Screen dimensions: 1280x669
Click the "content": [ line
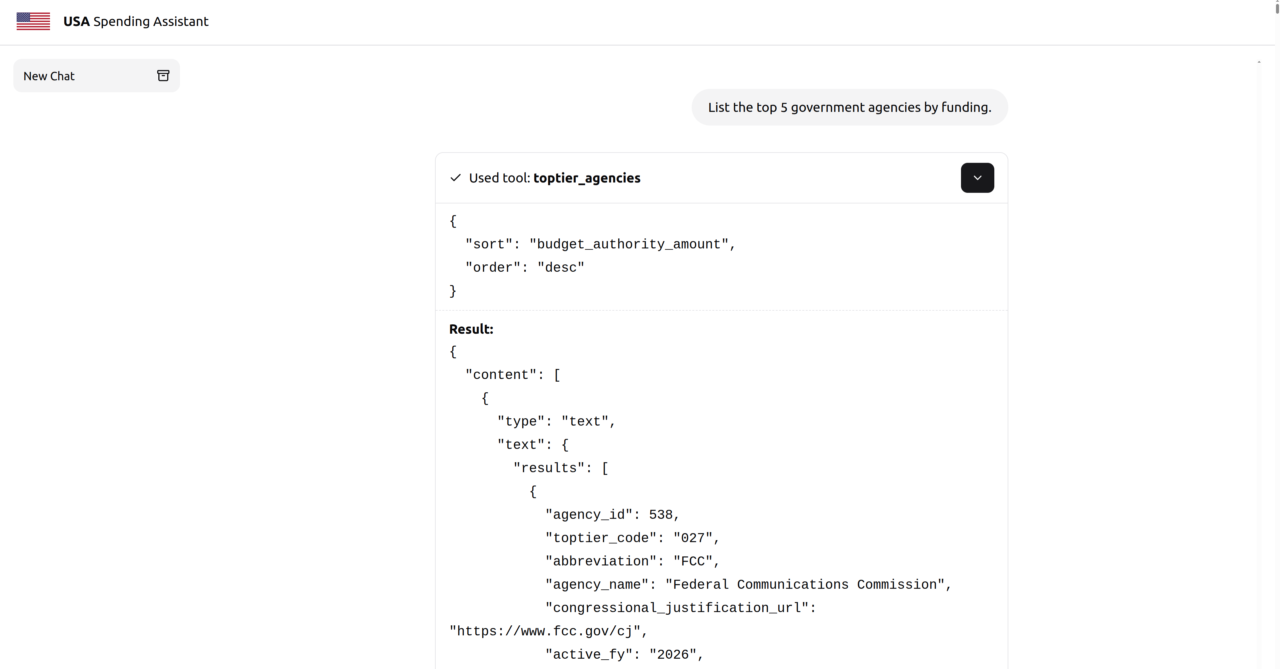click(x=513, y=375)
